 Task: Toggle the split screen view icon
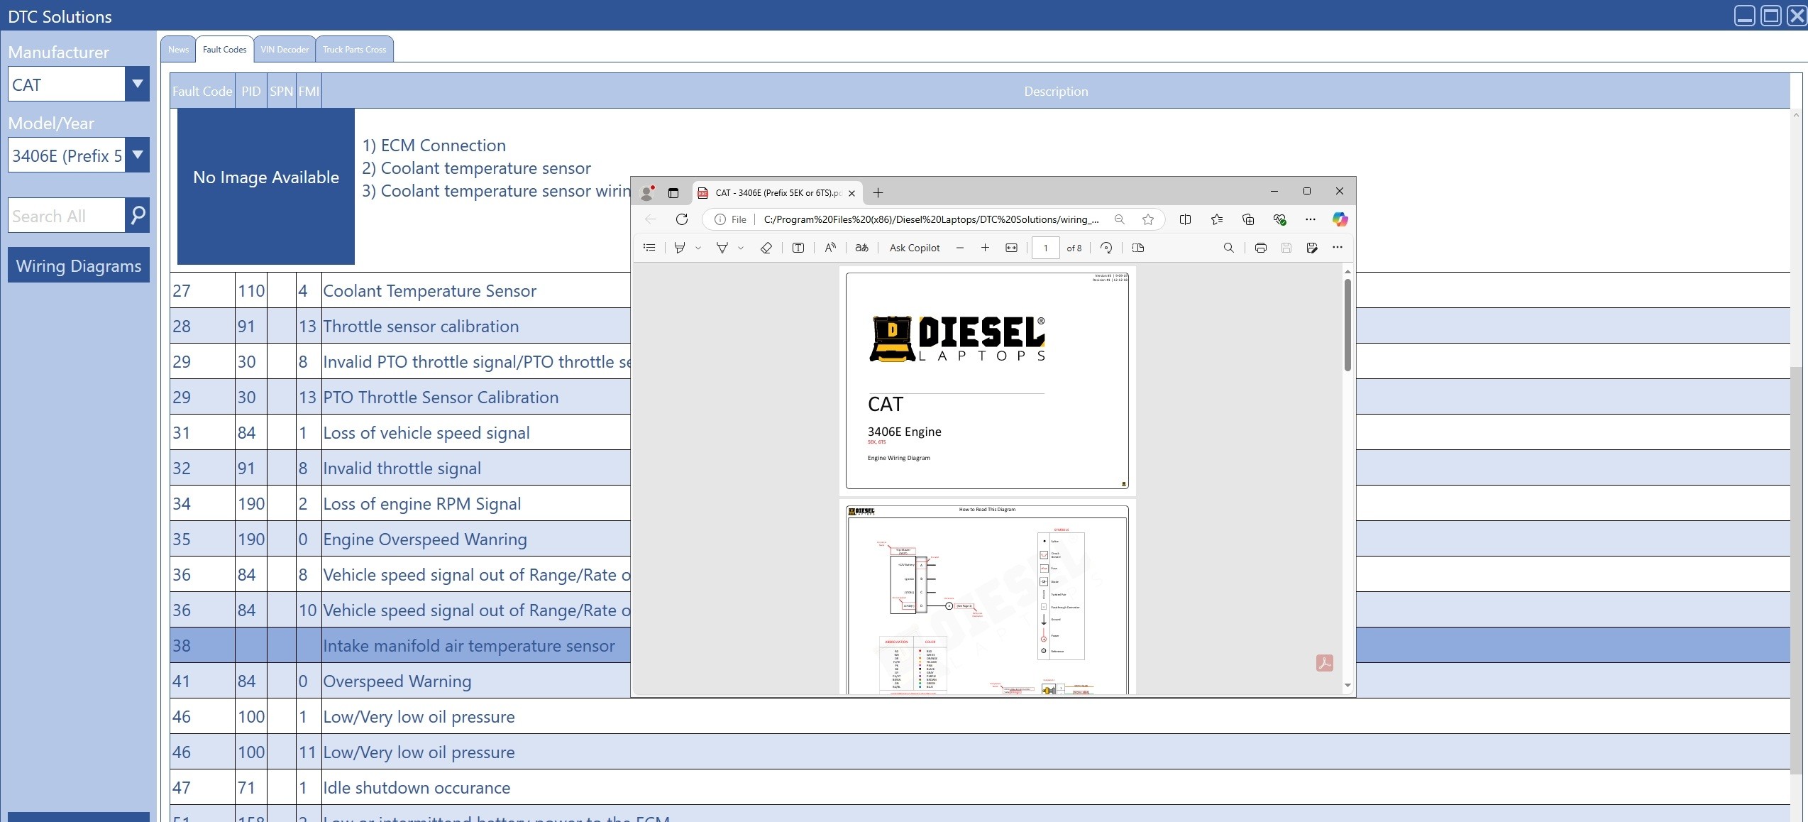(x=1185, y=219)
